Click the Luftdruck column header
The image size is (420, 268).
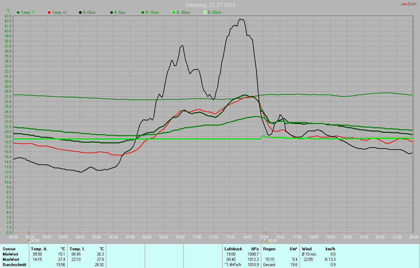(233, 249)
